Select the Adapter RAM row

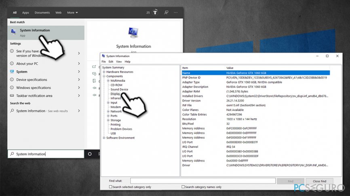[x=255, y=91]
